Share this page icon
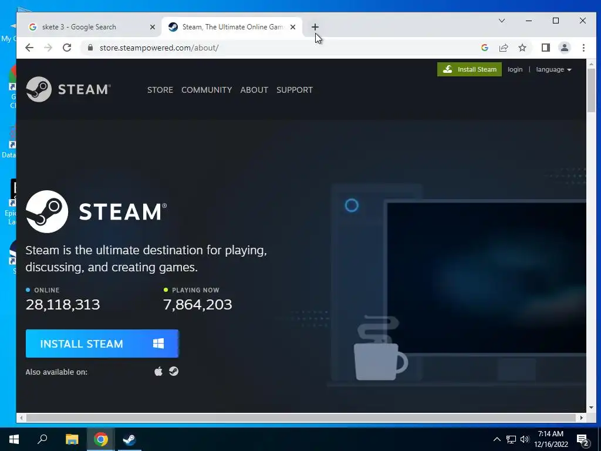The width and height of the screenshot is (601, 451). tap(503, 48)
